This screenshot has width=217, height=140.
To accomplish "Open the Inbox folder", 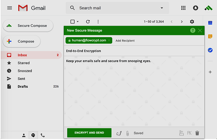I will coord(31,55).
